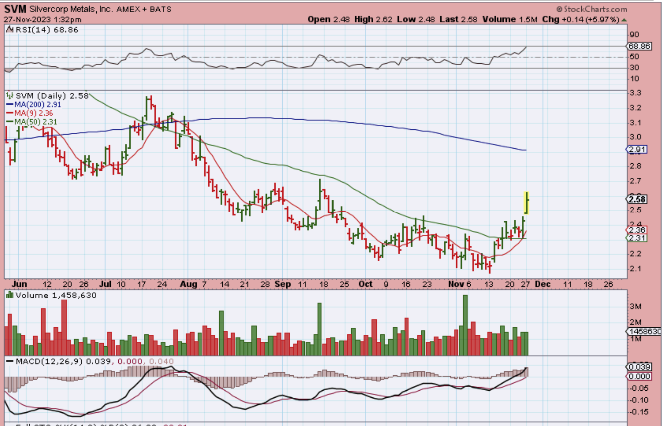This screenshot has height=426, width=664.
Task: Select the yellow-highlighted latest price bar
Action: tap(526, 203)
